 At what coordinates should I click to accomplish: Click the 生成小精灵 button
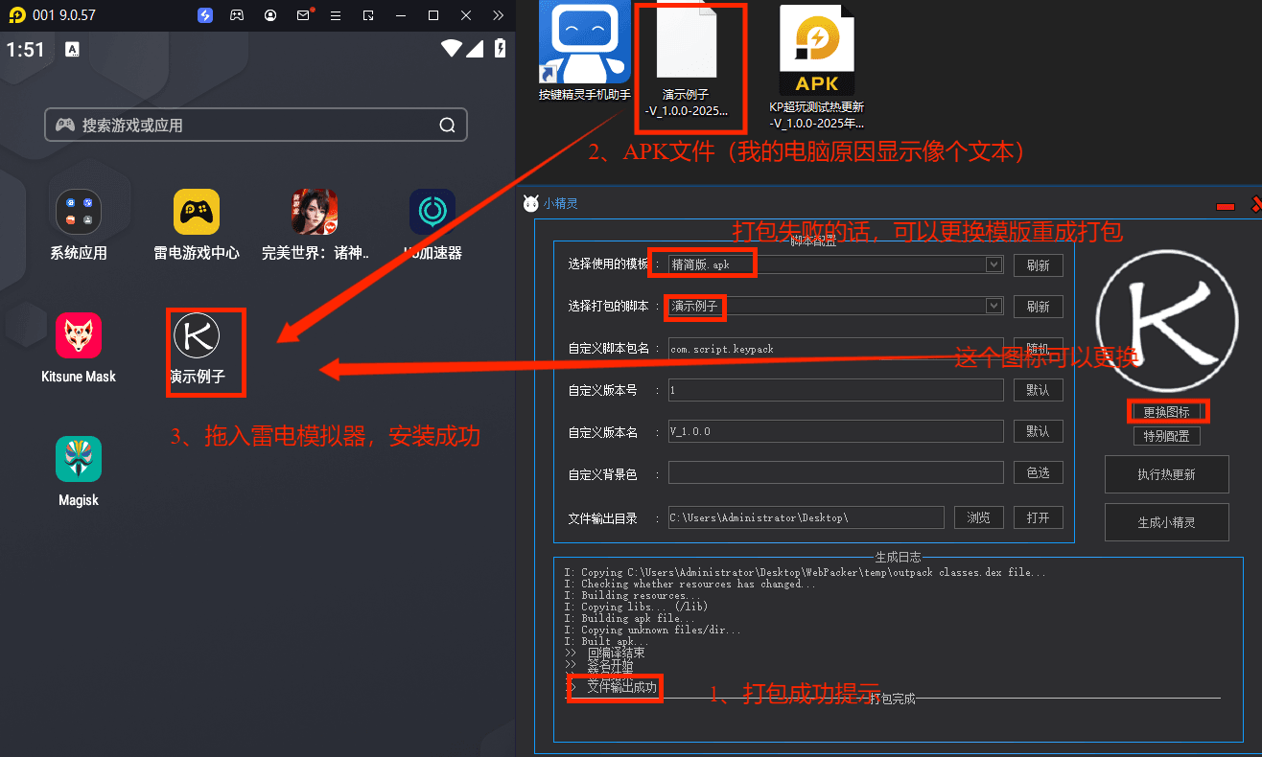click(x=1167, y=523)
